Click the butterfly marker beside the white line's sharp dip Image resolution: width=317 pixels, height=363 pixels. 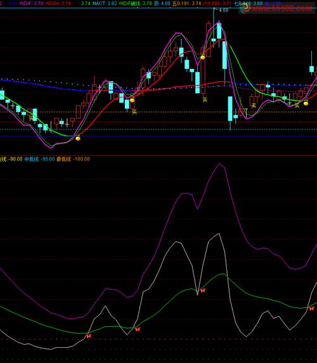click(x=203, y=290)
